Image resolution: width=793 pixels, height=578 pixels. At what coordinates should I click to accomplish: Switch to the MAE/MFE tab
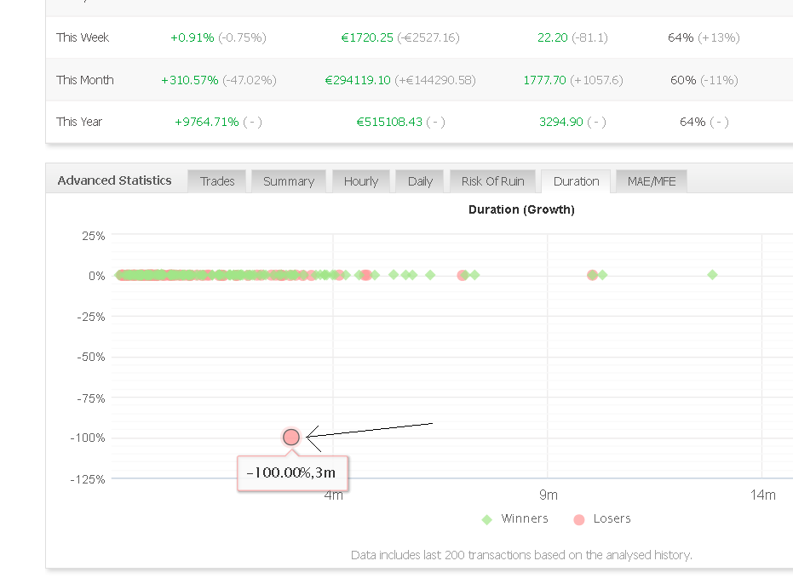point(652,181)
